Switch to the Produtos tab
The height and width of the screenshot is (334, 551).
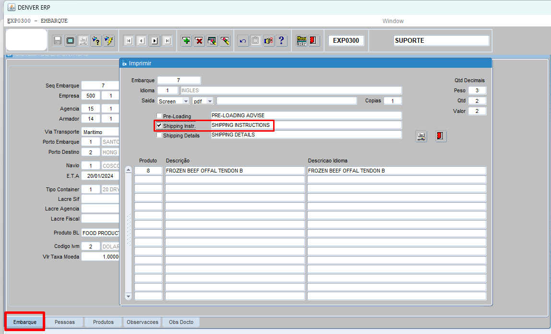pos(103,322)
